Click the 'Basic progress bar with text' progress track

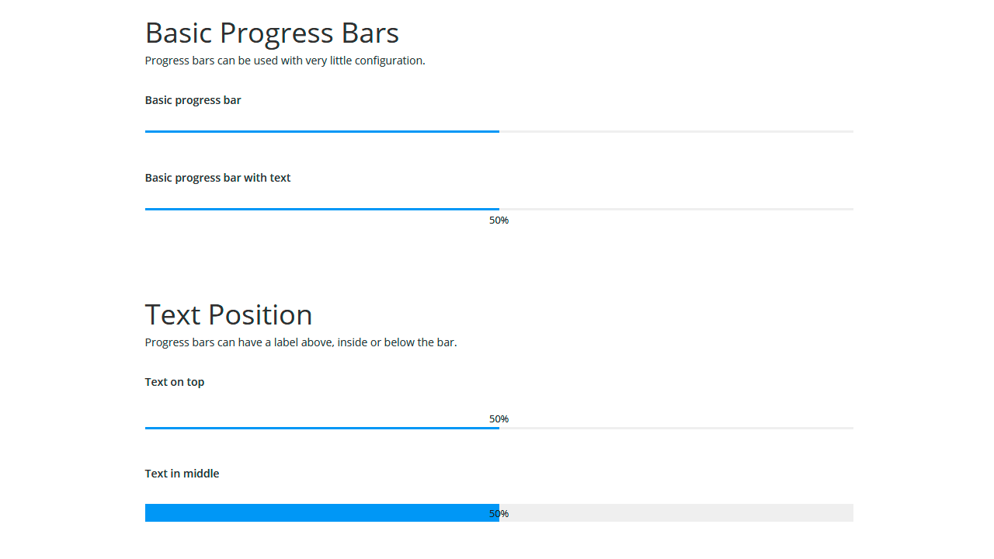(x=499, y=209)
